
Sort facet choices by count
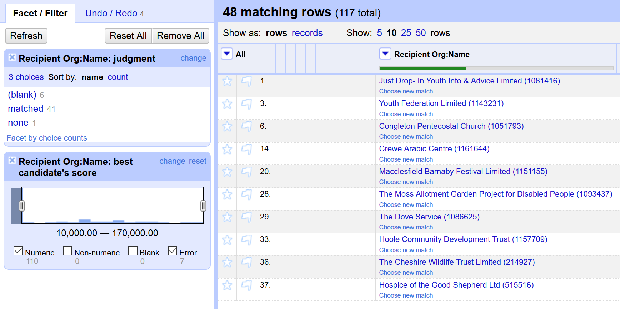click(118, 77)
